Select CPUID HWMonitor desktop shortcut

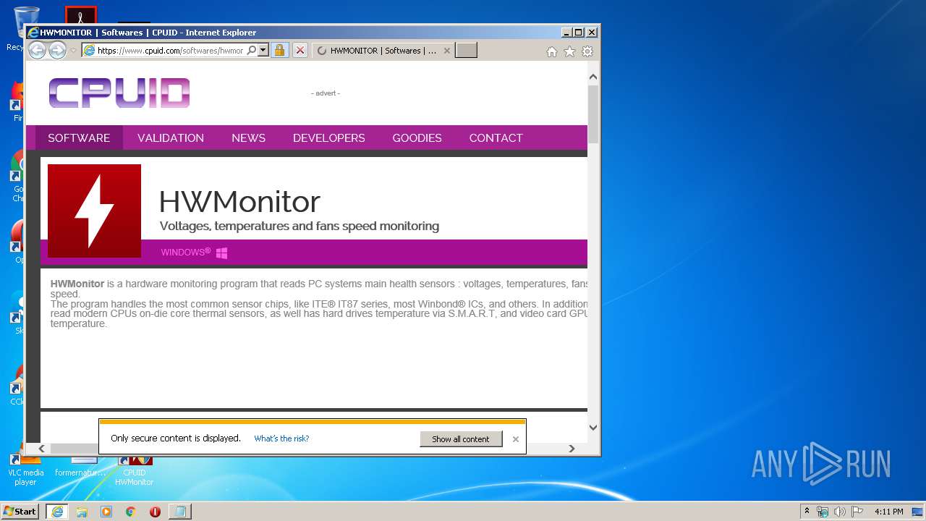click(x=135, y=471)
